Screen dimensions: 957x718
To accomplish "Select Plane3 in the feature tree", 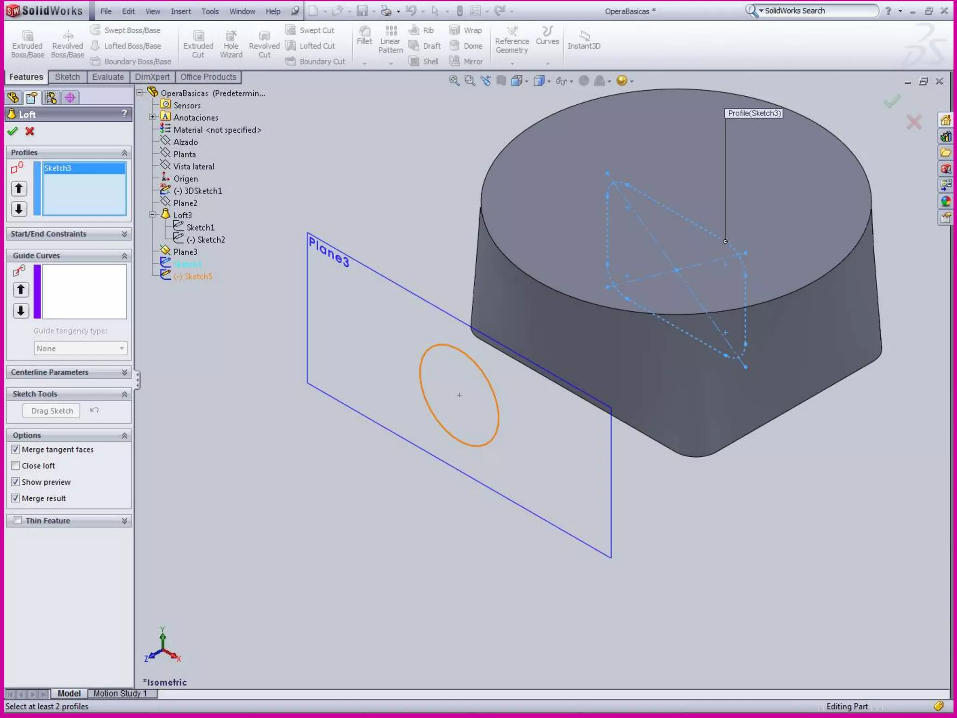I will [x=185, y=252].
